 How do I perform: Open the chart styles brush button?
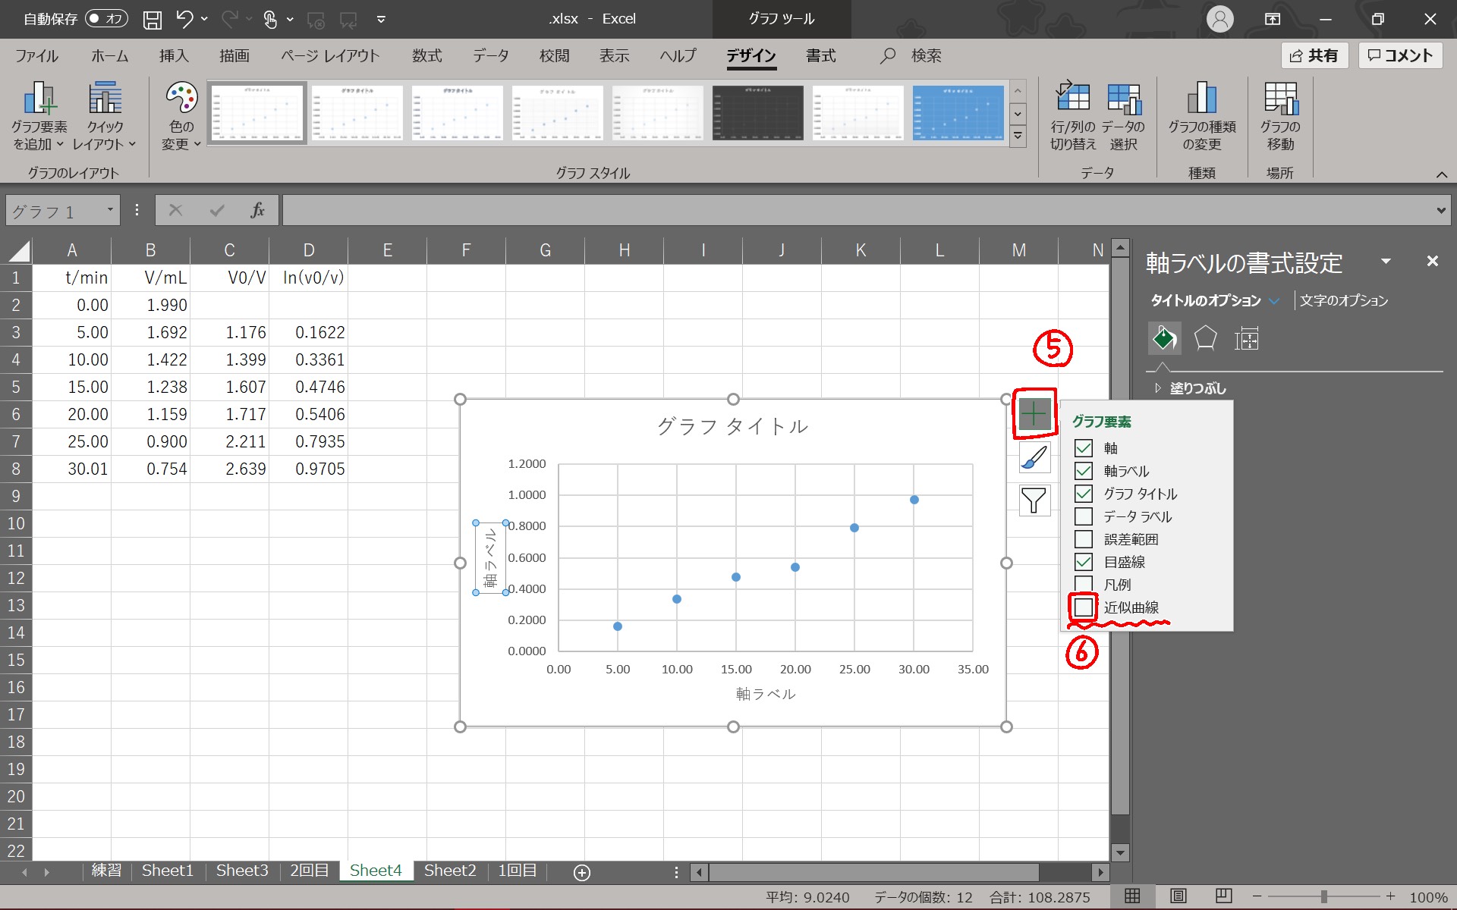point(1034,457)
